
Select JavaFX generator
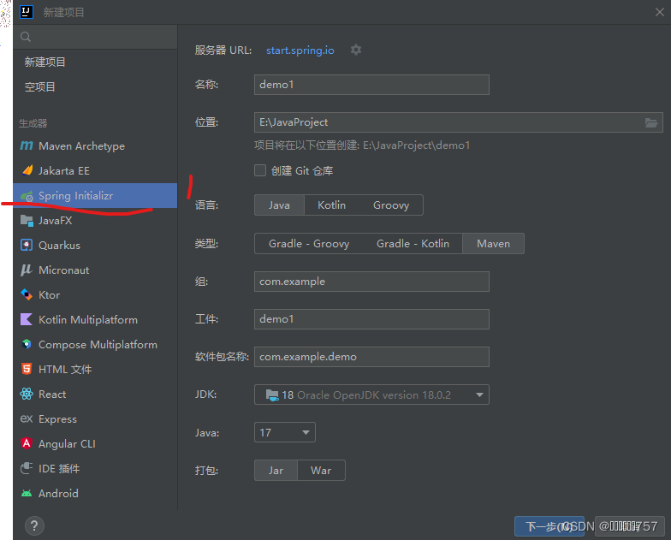95,221
